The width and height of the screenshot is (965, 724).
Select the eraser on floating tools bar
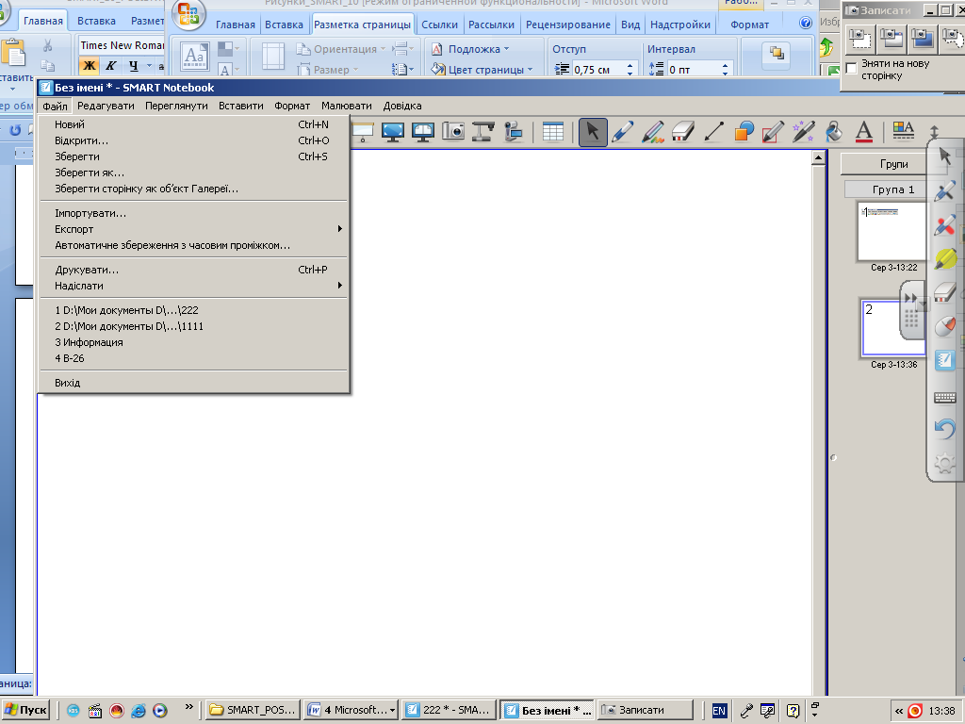pos(944,292)
